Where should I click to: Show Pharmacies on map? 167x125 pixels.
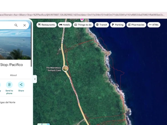[136, 25]
